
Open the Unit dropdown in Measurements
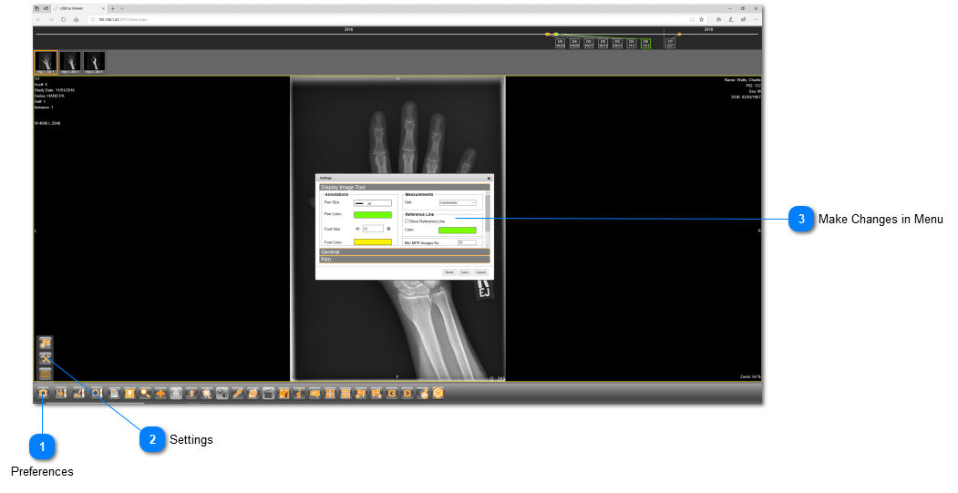pyautogui.click(x=458, y=202)
